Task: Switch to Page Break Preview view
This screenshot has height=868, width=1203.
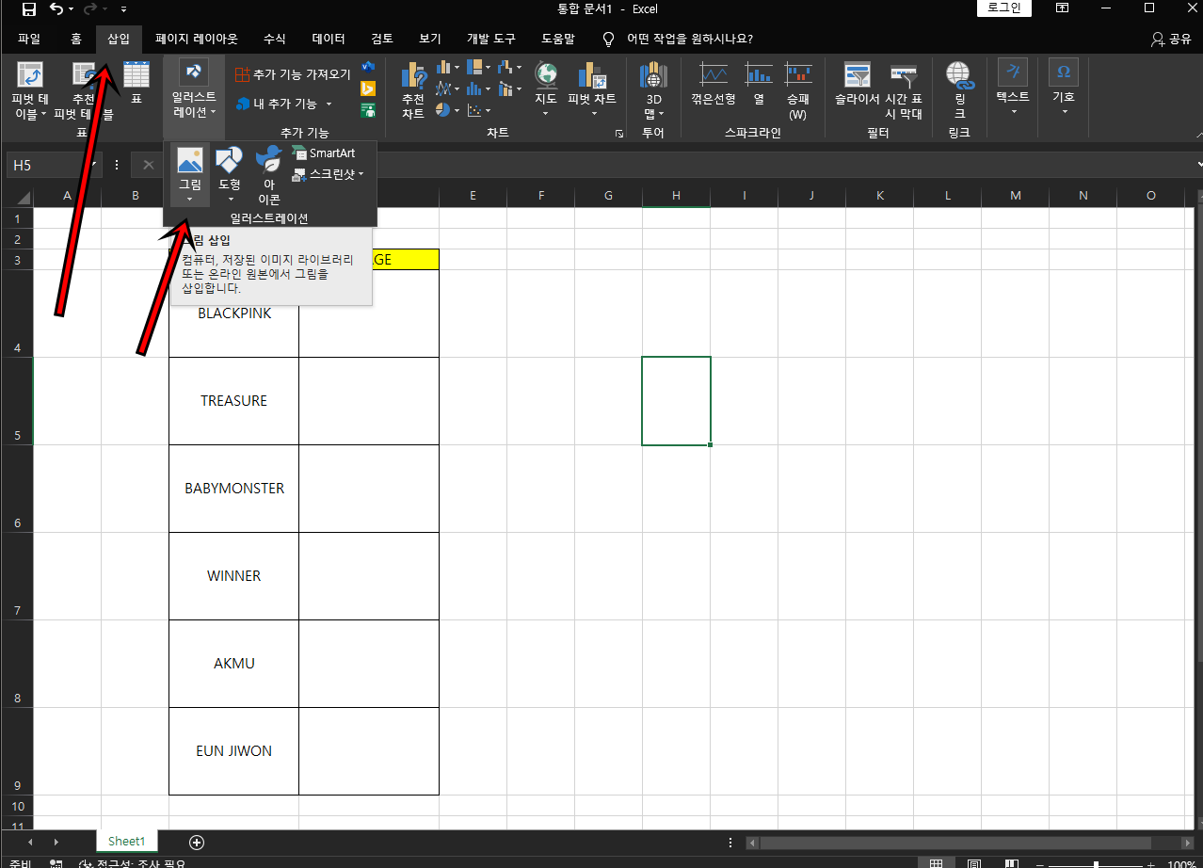Action: click(x=1011, y=864)
